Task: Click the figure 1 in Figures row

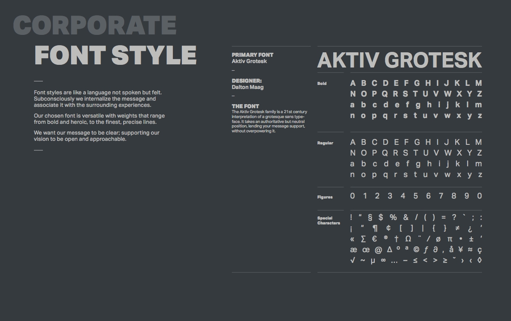Action: coord(365,196)
